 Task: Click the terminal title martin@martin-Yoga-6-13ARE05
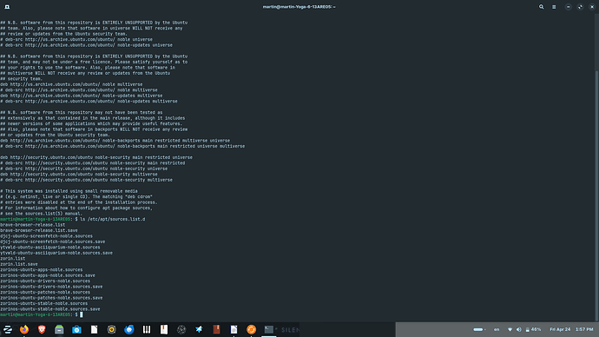coord(299,7)
